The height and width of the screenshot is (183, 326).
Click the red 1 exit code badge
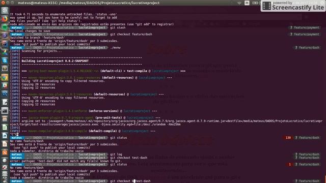[x=290, y=164]
